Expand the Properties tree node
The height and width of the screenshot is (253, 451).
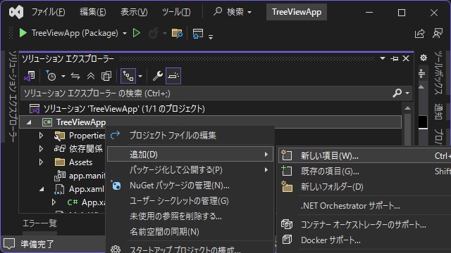pos(41,136)
